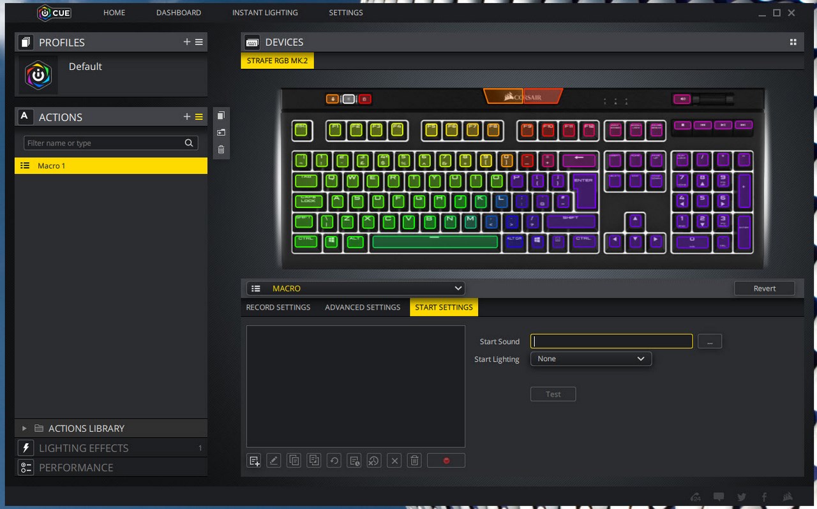Click the search magnifier in action filter
Viewport: 817px width, 509px height.
(189, 143)
